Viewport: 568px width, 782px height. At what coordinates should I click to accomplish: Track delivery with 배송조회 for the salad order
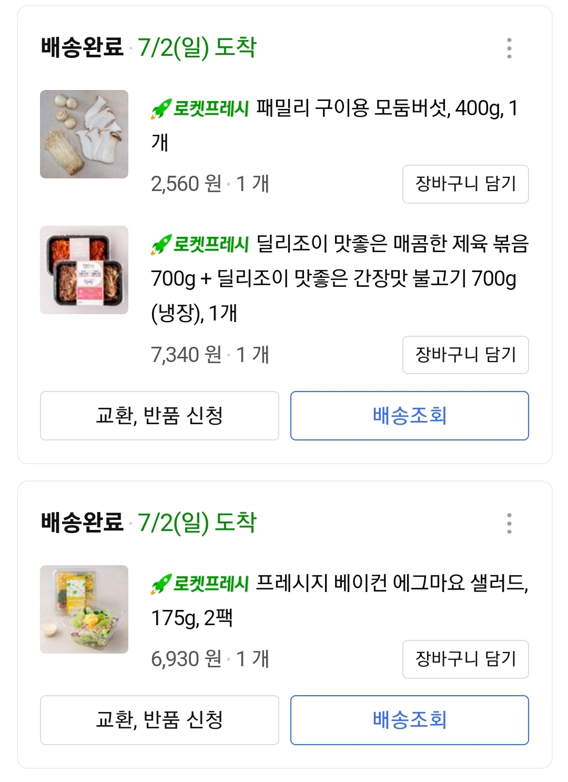409,720
